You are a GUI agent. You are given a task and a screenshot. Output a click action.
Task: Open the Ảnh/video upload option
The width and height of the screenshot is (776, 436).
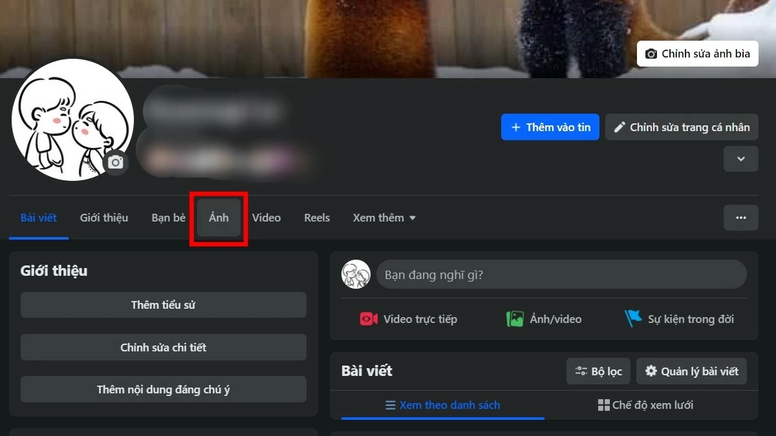(x=544, y=318)
